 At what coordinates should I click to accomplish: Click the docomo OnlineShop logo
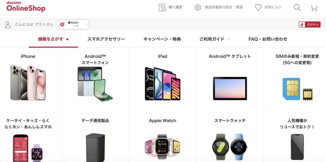[26, 7]
